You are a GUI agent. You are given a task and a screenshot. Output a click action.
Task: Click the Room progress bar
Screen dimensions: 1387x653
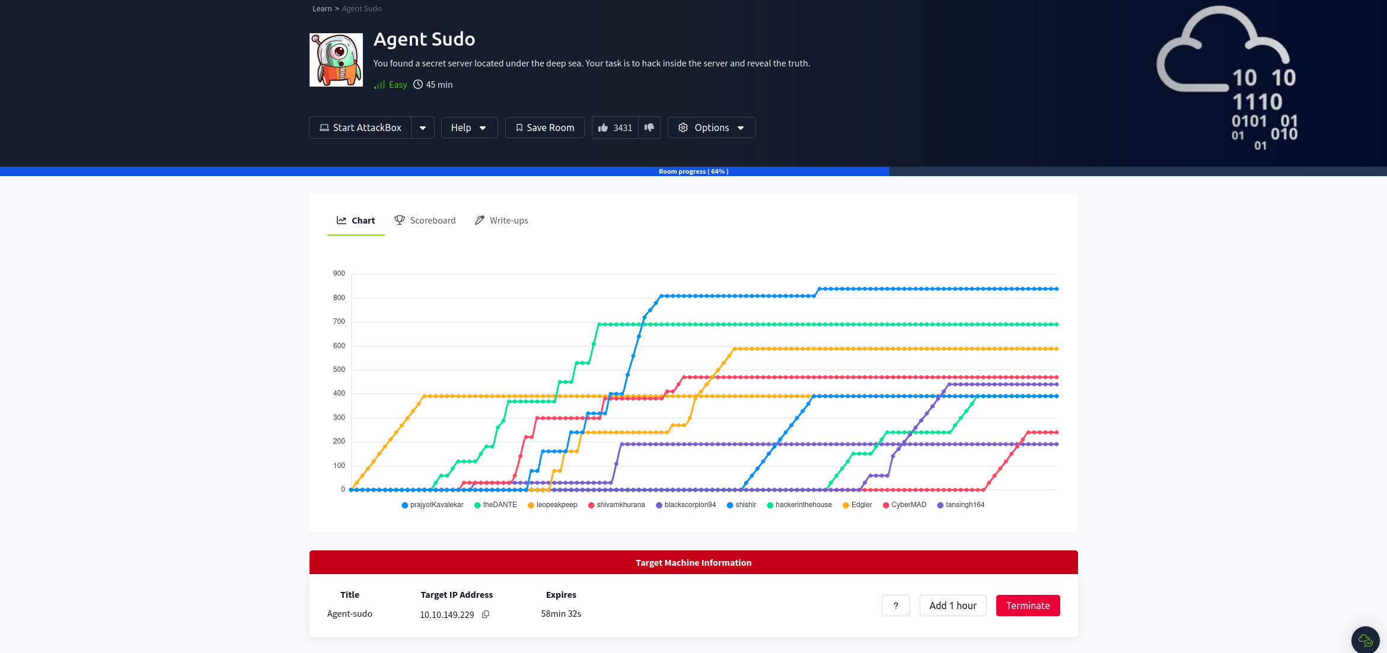pos(693,171)
